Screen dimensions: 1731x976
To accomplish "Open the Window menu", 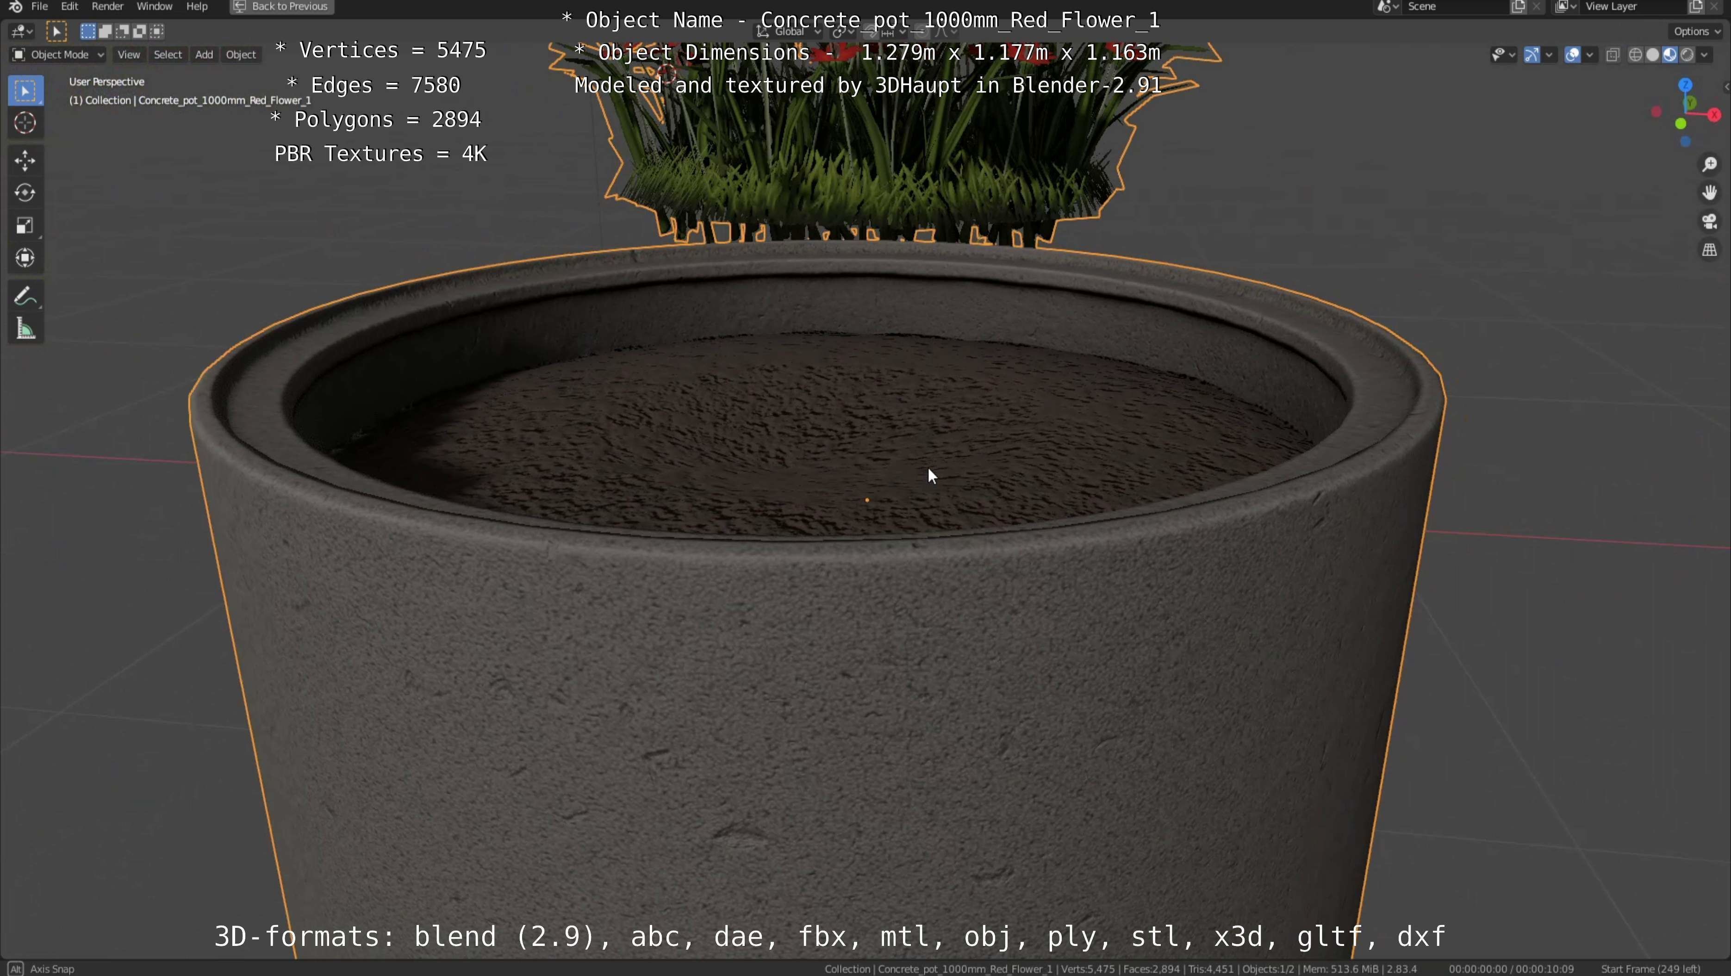I will coord(155,7).
